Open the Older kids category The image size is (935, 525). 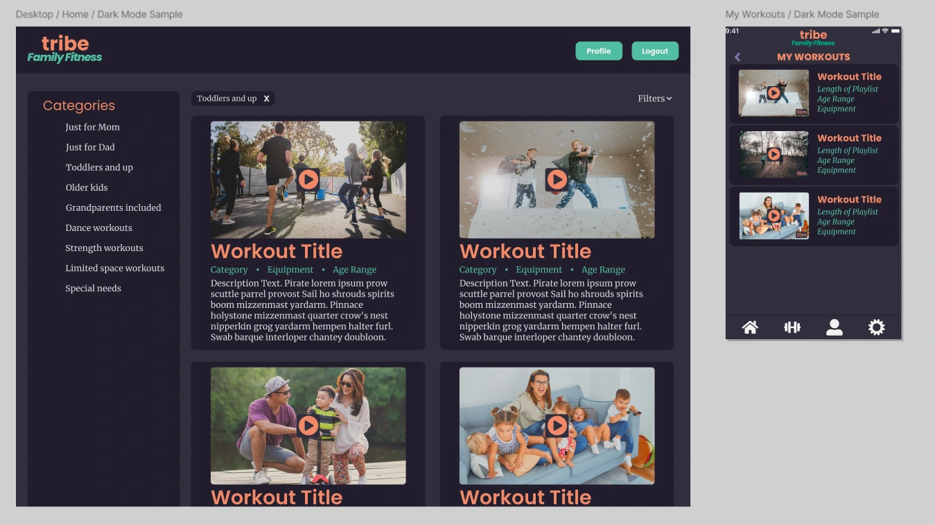pyautogui.click(x=87, y=187)
